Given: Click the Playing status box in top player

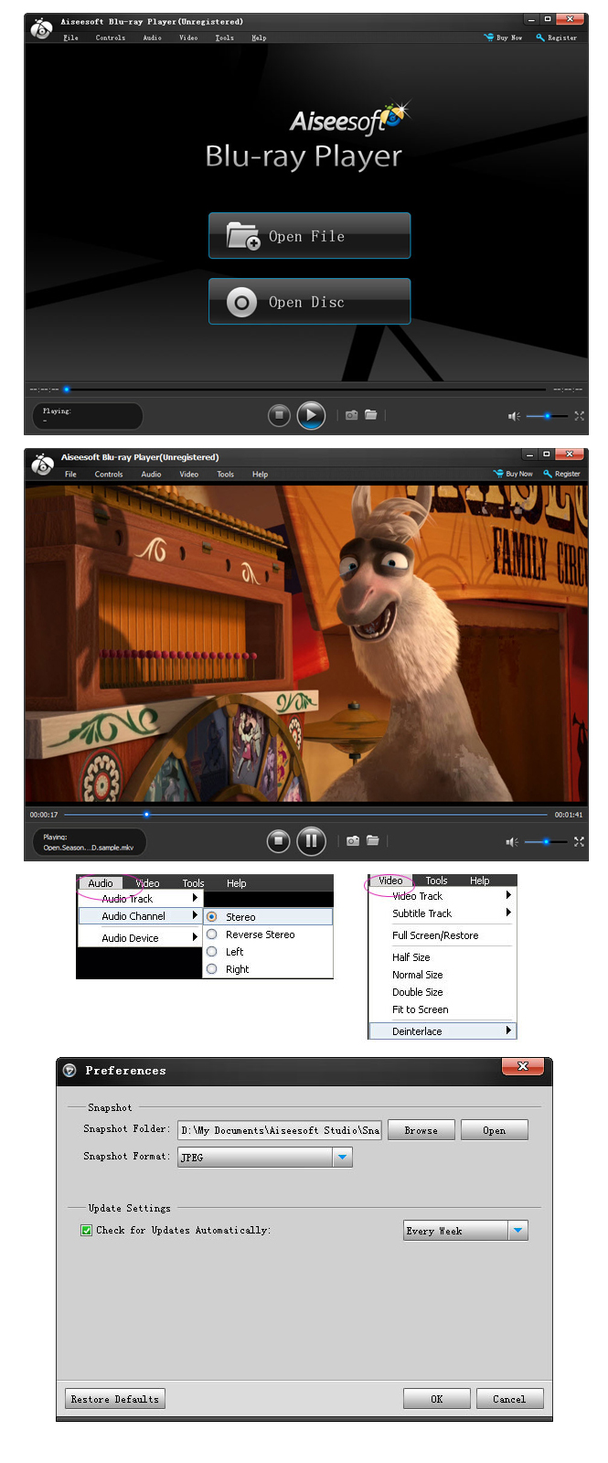Looking at the screenshot, I should (88, 416).
